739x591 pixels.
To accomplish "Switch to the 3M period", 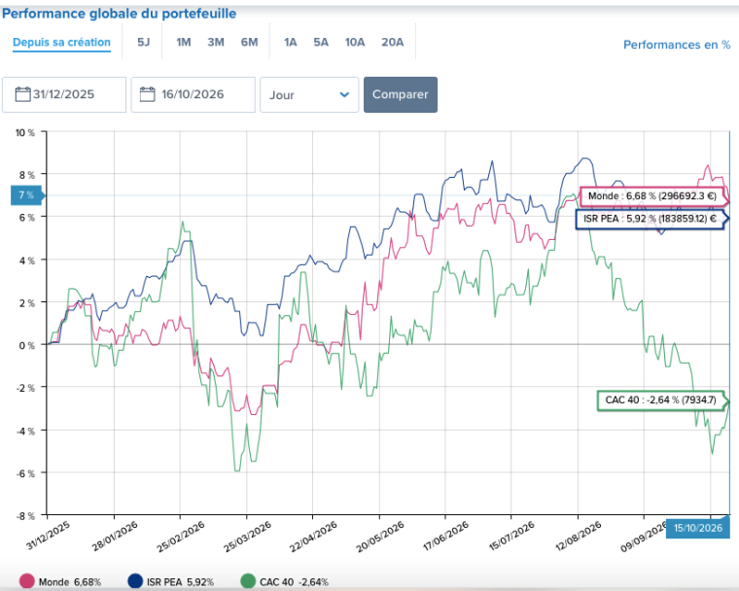I will click(216, 43).
